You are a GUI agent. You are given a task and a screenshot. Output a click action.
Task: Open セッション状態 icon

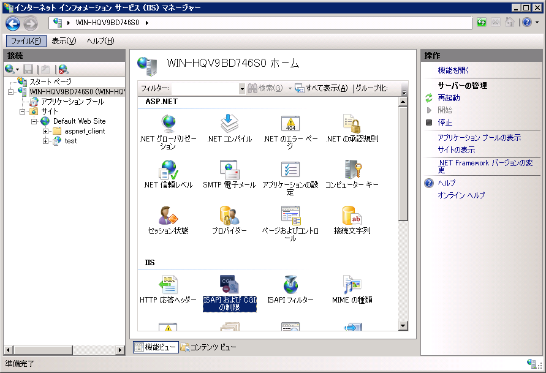(x=169, y=216)
